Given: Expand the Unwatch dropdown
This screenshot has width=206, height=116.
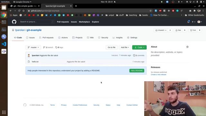Looking at the screenshot, I should [x=161, y=30].
